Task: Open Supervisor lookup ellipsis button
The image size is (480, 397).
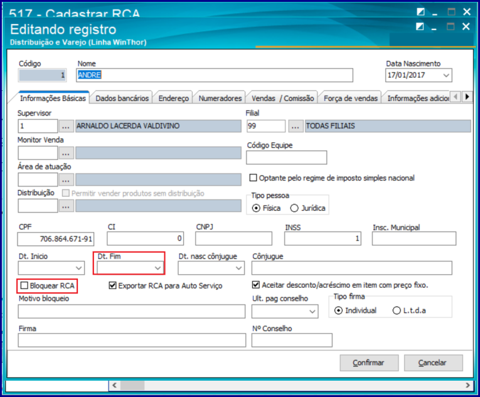Action: tap(66, 126)
